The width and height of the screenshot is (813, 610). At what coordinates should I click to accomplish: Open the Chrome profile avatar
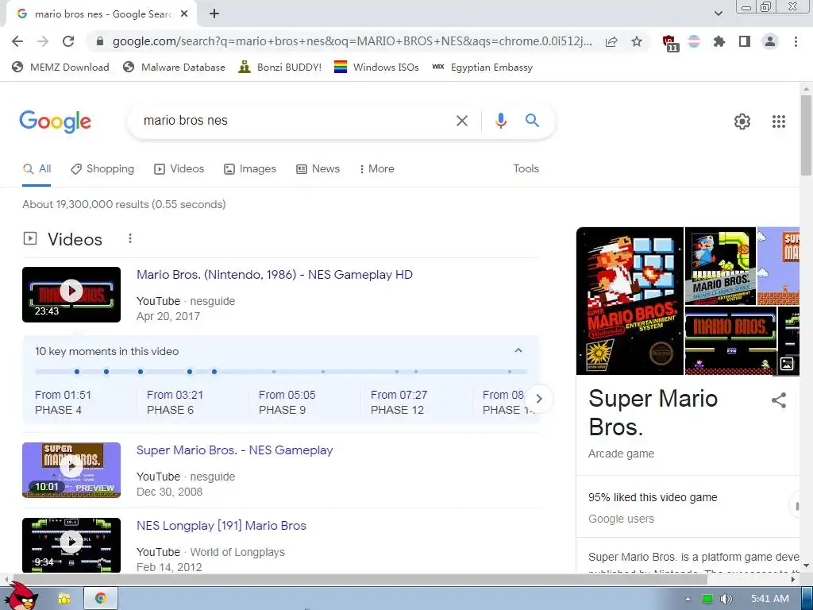coord(770,41)
